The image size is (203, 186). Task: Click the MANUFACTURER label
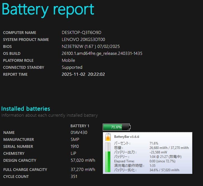tap(18, 139)
